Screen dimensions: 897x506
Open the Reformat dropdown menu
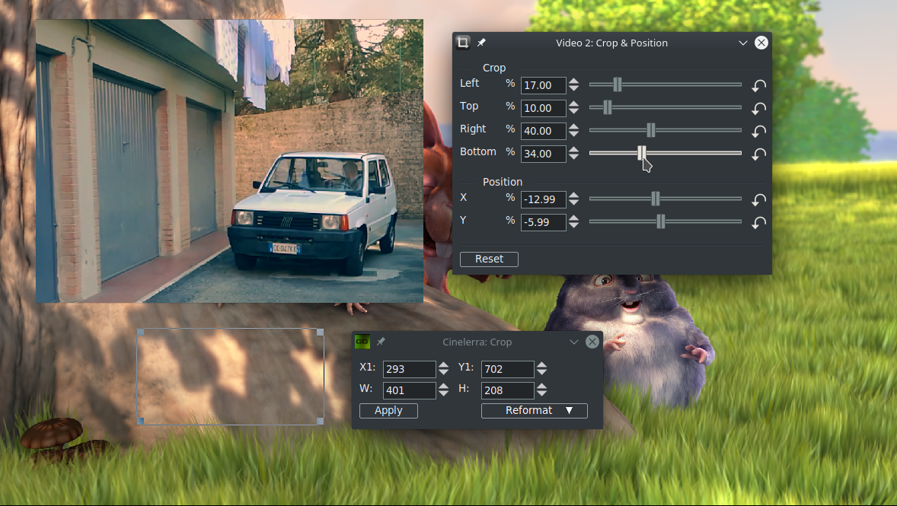534,411
